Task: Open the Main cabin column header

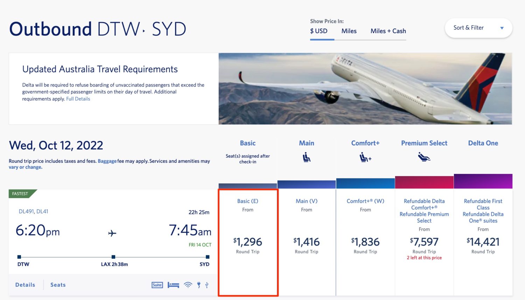Action: click(x=307, y=143)
